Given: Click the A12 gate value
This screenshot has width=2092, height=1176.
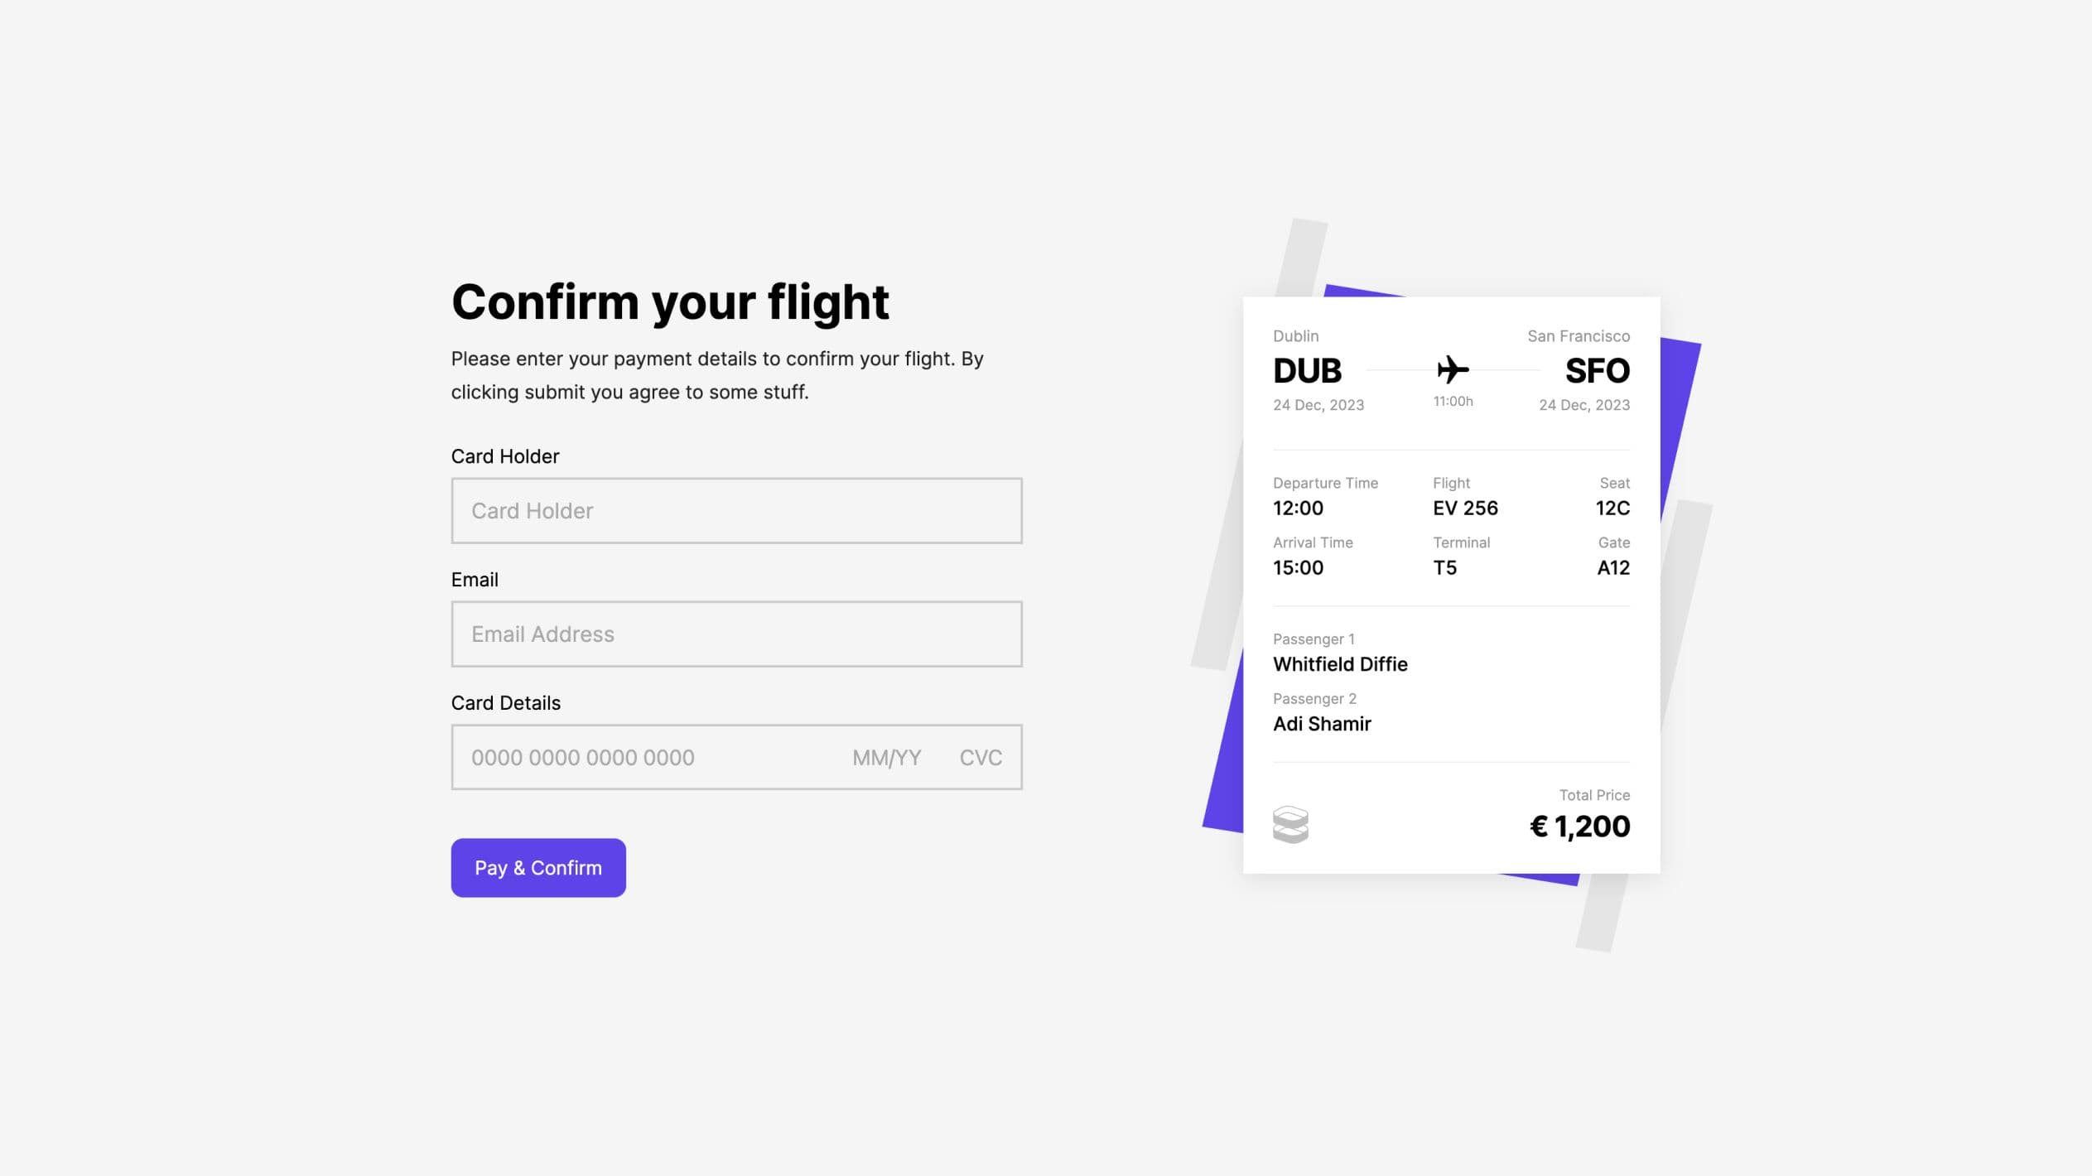Looking at the screenshot, I should coord(1613,567).
